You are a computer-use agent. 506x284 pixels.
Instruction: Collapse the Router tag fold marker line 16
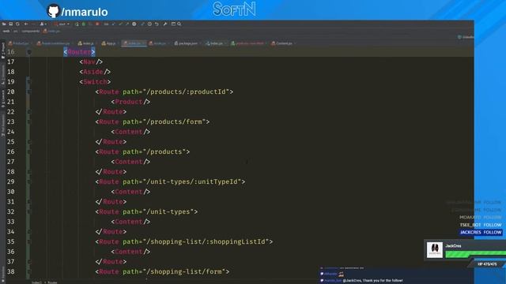coord(29,52)
